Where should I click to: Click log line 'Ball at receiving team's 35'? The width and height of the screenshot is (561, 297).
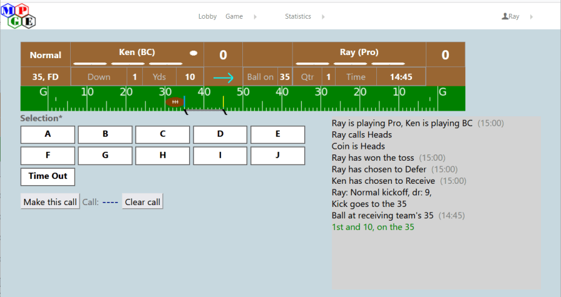pos(383,216)
